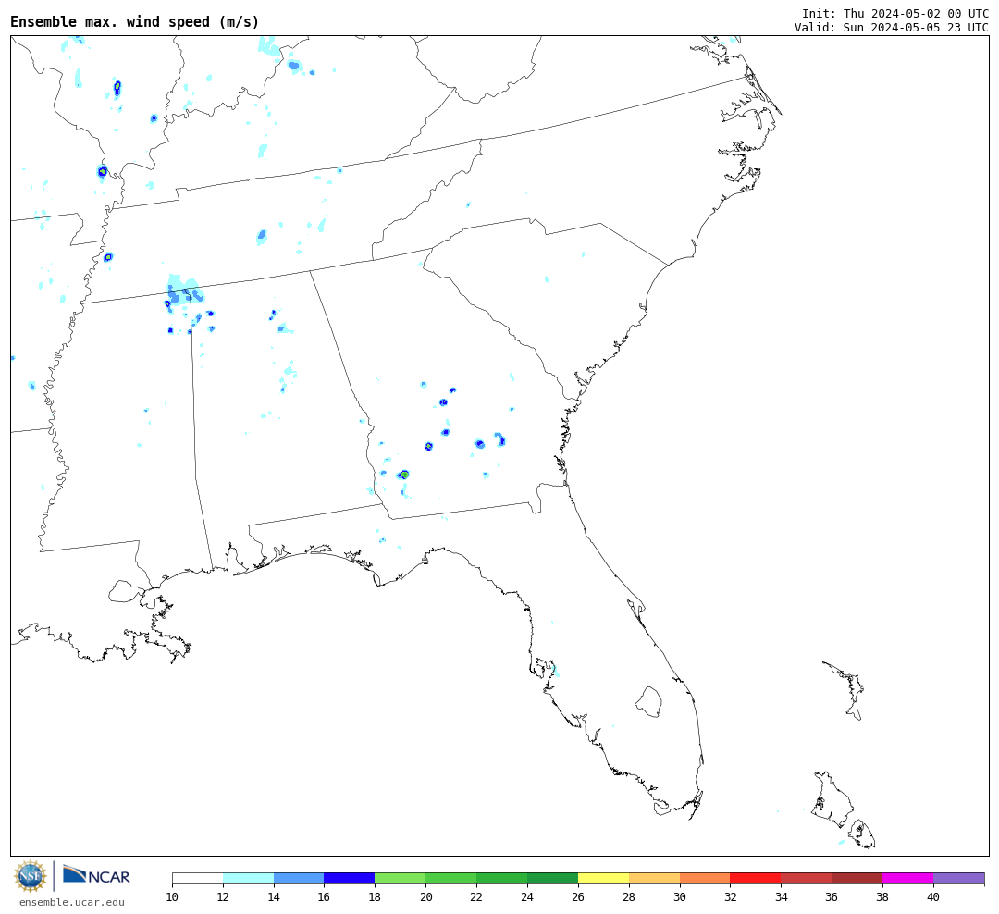This screenshot has height=914, width=999.
Task: Click the colorbar tick label 16
Action: click(325, 896)
